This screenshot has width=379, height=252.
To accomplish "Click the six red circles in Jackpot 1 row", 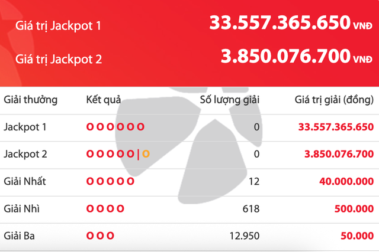I will (115, 127).
